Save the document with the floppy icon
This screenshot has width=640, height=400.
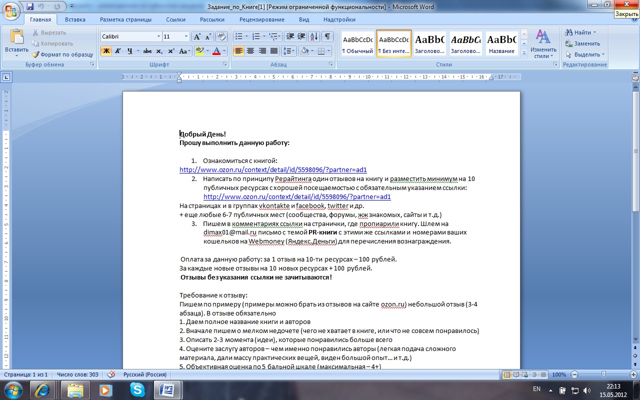coord(30,6)
